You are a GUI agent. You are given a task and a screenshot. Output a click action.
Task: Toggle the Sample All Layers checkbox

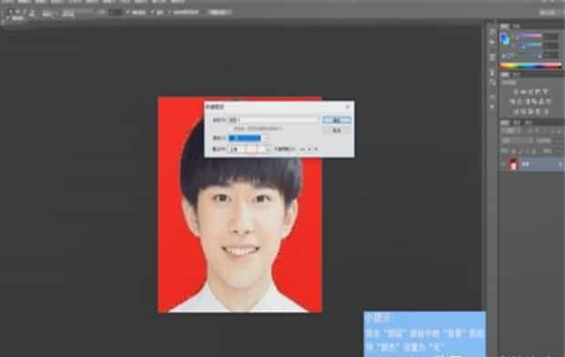coord(169,12)
